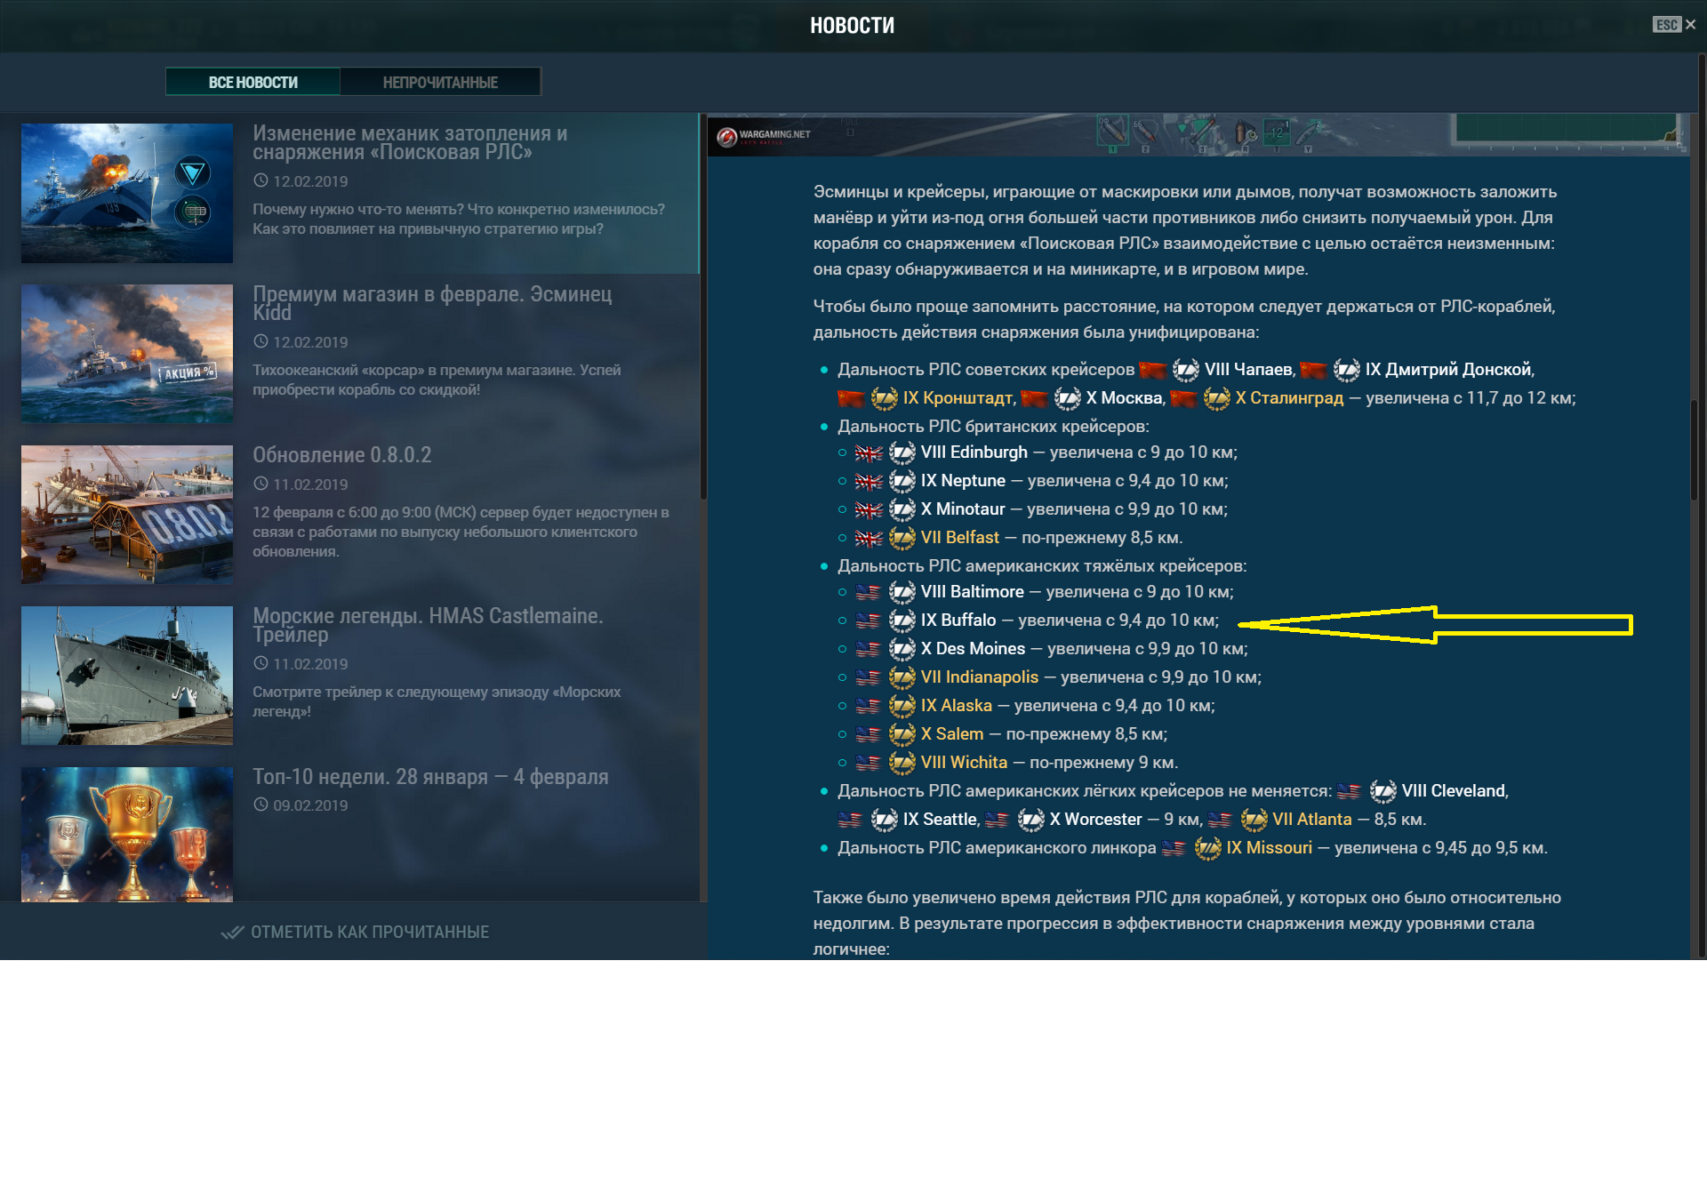Click the text IX Buffalo
This screenshot has width=1707, height=1193.
[958, 620]
